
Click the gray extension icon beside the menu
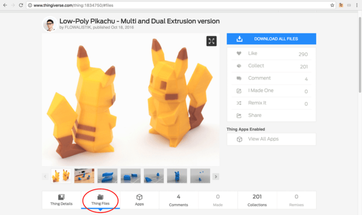click(x=349, y=5)
